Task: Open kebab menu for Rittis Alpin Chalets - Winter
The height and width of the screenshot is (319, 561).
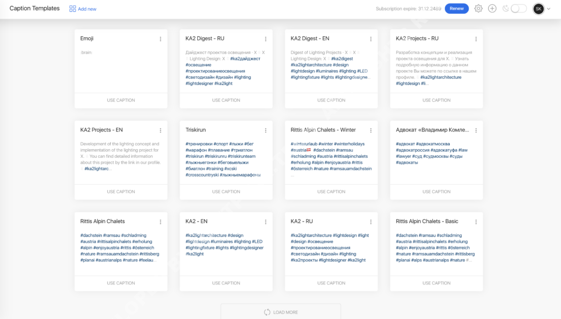Action: [371, 130]
